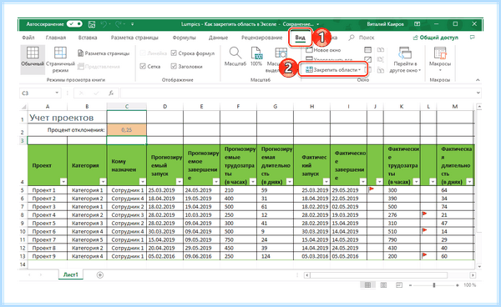Click the Undo arrow in quick access toolbar
Viewport: 501px width, 307px height.
pos(104,24)
